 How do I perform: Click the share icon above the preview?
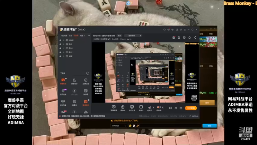click(x=195, y=37)
